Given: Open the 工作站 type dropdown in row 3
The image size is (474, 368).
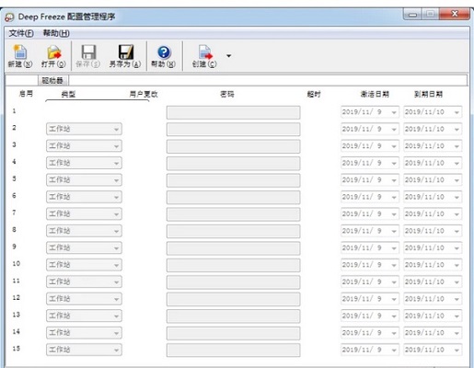Looking at the screenshot, I should coord(84,146).
